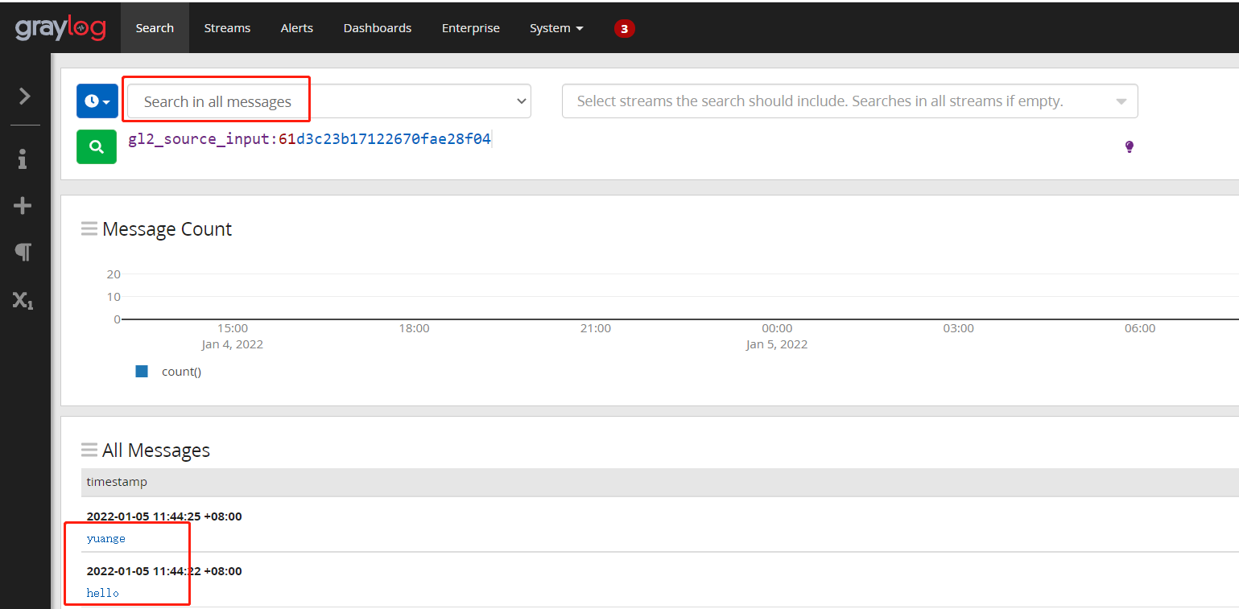Screen dimensions: 1239x609
Task: Open the Enterprise page
Action: [x=471, y=28]
